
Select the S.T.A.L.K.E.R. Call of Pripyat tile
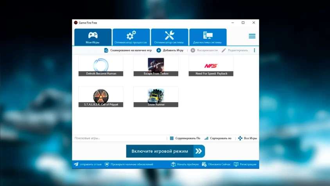pyautogui.click(x=101, y=97)
